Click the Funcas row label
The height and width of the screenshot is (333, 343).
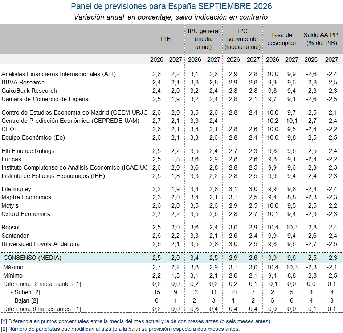[11, 159]
